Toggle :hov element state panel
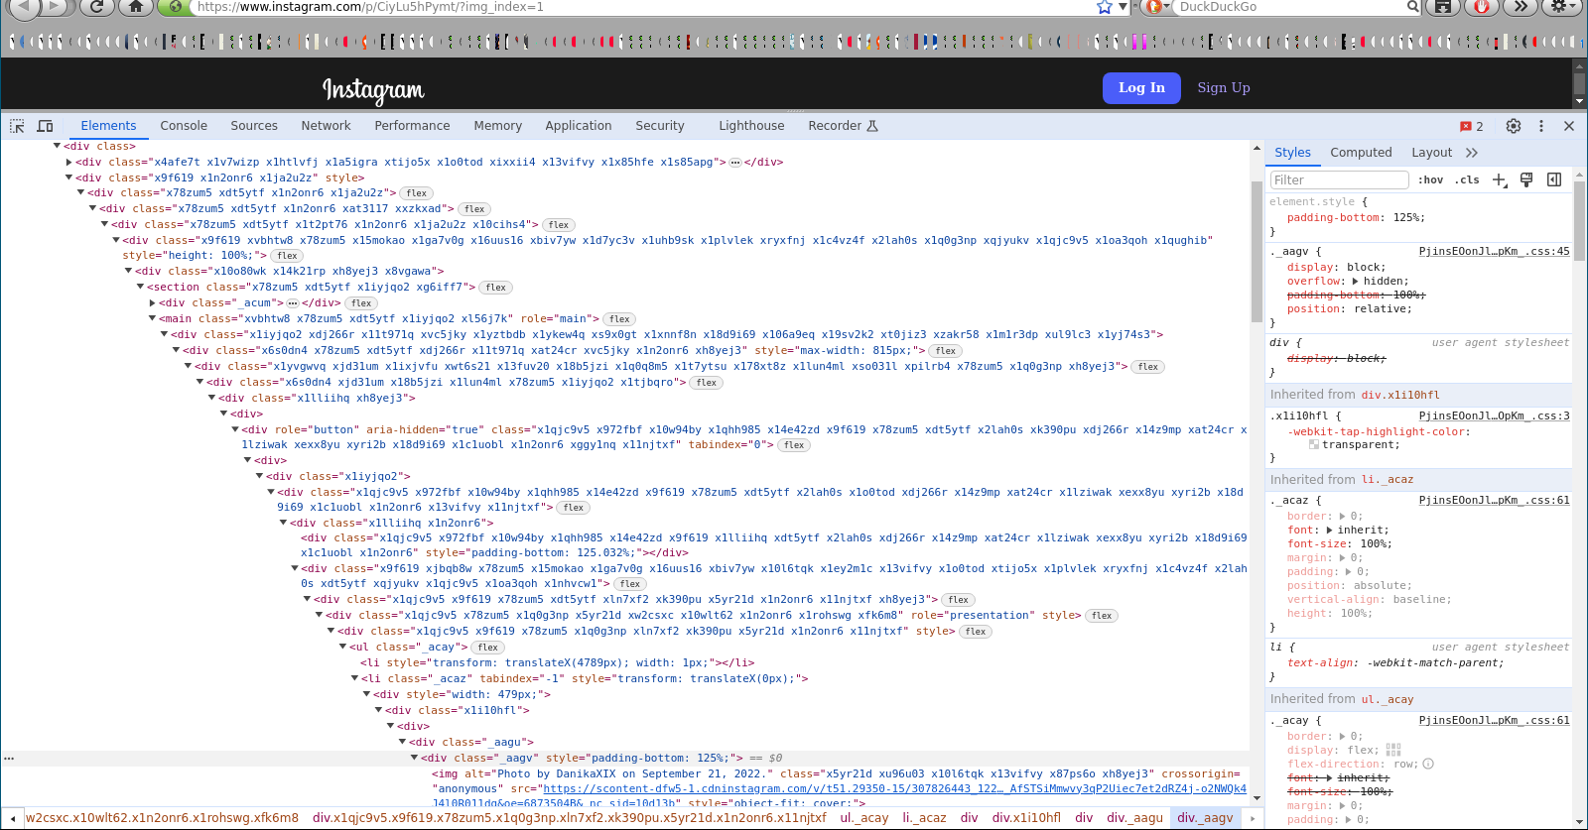1588x830 pixels. click(x=1430, y=179)
